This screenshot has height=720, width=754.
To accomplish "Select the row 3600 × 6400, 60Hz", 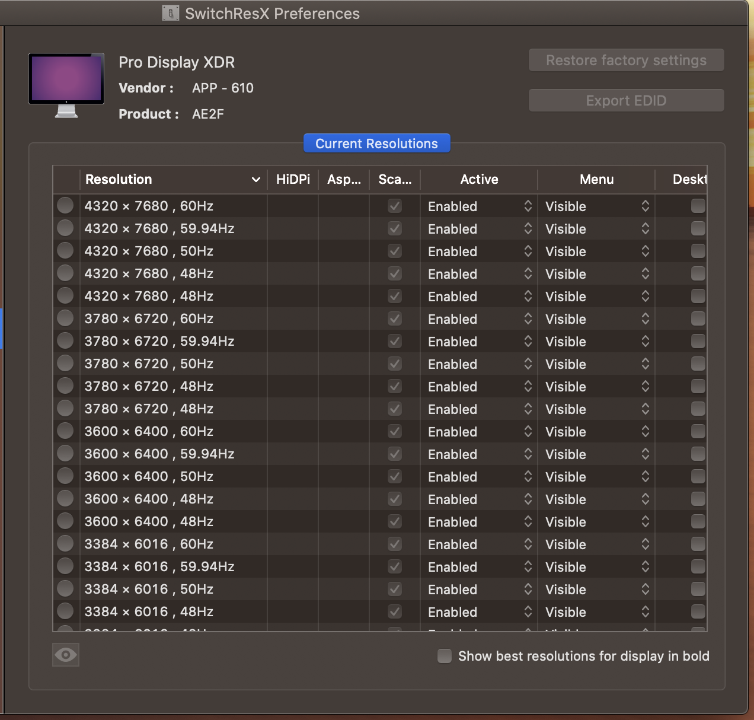I will click(x=380, y=431).
